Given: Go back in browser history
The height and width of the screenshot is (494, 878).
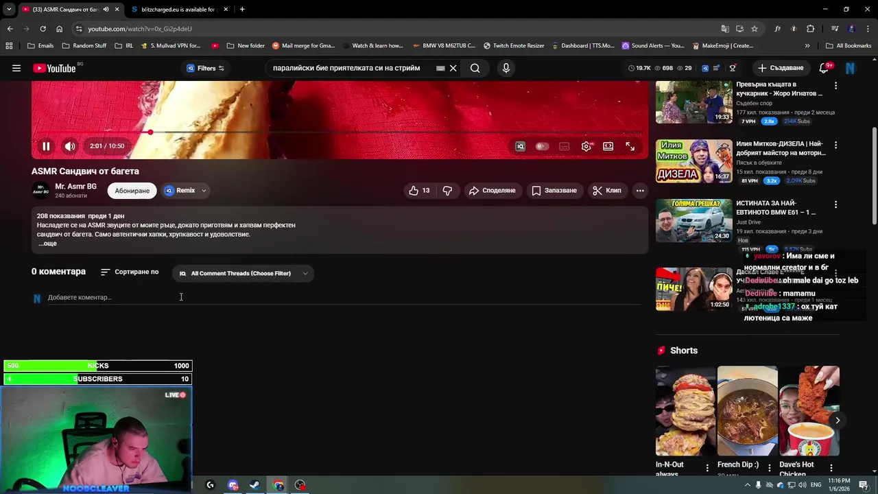Looking at the screenshot, I should [10, 29].
